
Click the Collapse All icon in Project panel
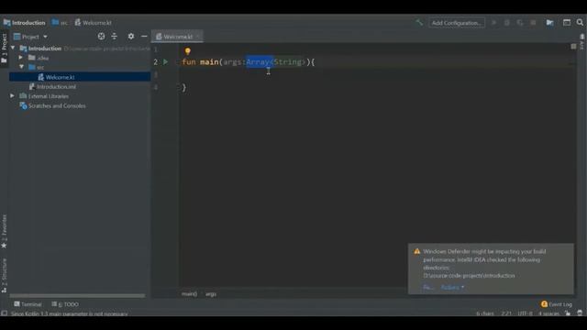coord(114,37)
